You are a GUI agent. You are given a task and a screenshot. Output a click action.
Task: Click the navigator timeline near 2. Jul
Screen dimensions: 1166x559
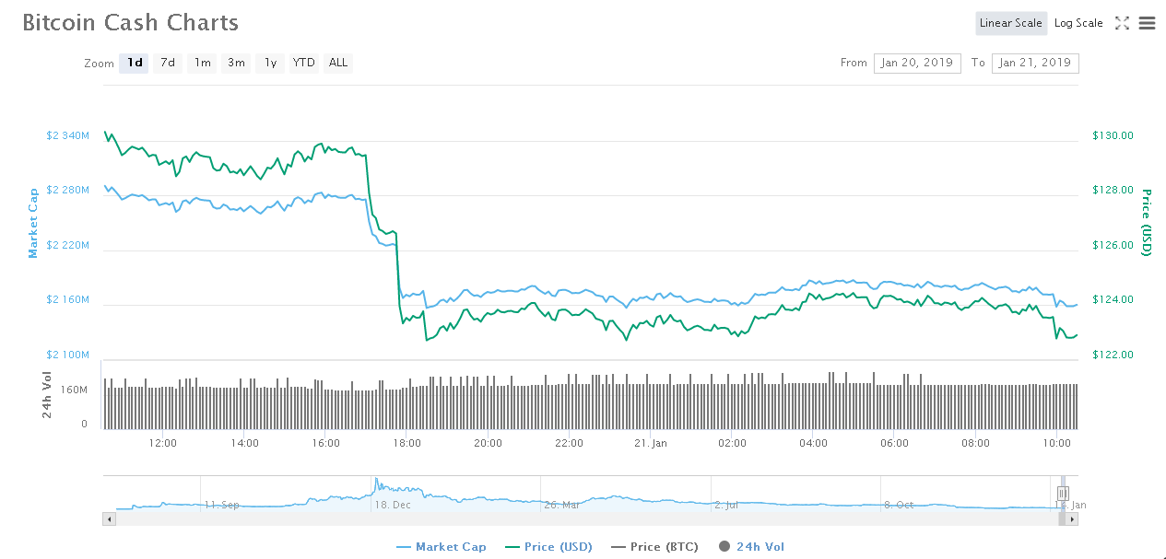click(726, 505)
